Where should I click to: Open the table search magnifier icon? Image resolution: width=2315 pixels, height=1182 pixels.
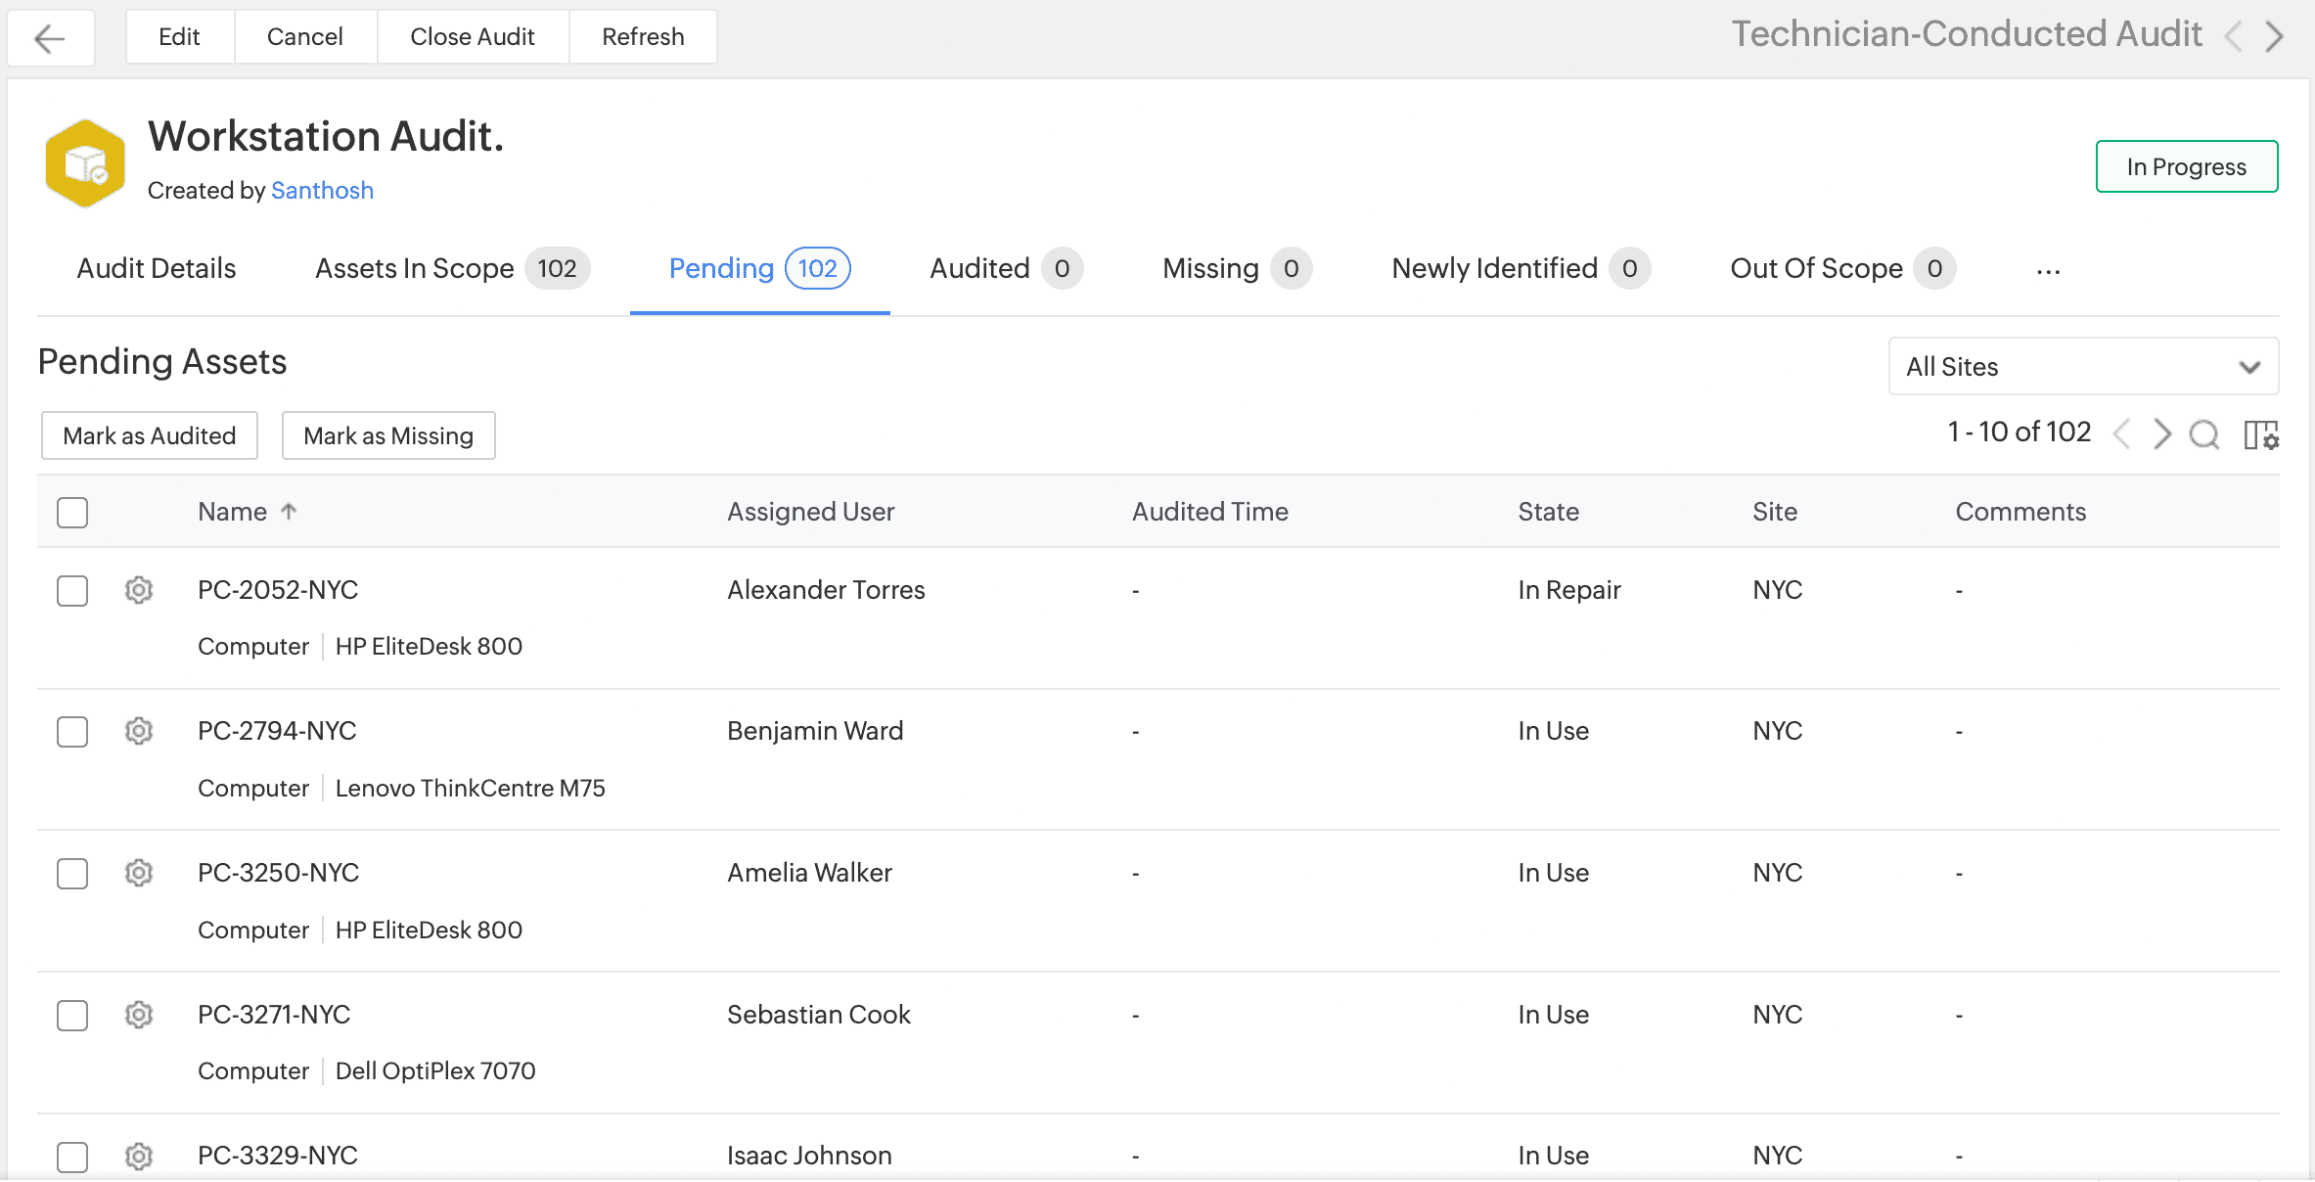coord(2203,433)
